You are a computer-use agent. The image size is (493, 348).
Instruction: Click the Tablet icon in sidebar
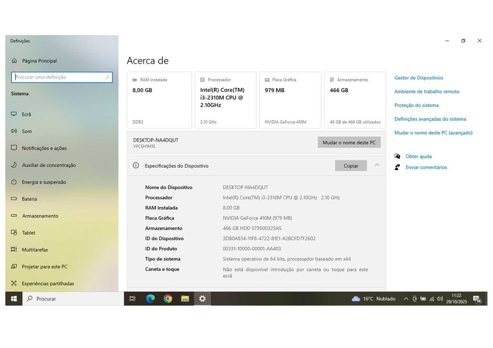click(x=14, y=233)
